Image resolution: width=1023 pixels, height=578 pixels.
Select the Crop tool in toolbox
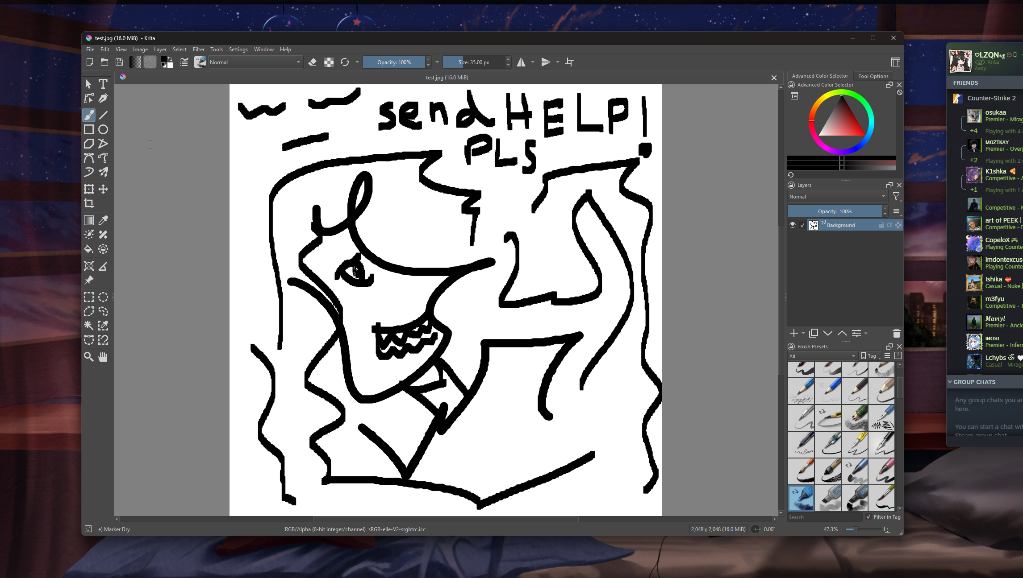(x=89, y=204)
